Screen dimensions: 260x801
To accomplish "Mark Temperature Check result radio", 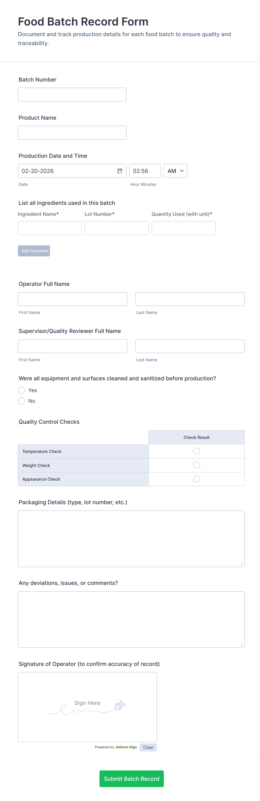I will pyautogui.click(x=196, y=451).
